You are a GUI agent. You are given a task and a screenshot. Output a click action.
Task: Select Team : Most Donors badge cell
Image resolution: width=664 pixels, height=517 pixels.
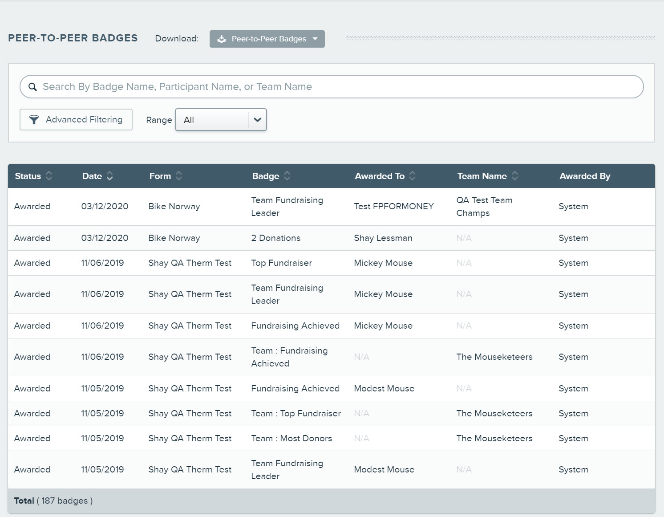point(292,439)
